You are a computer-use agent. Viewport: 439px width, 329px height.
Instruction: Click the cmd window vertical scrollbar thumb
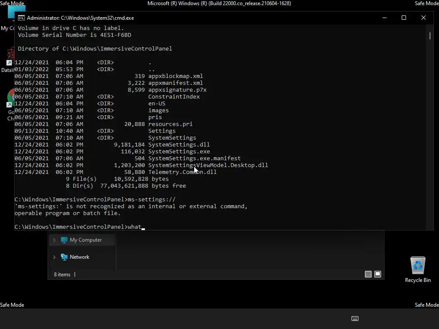[x=430, y=36]
